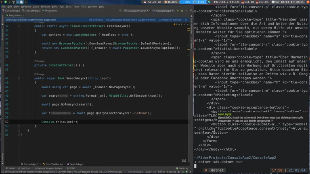Open the File menu
This screenshot has width=310, height=174.
click(x=4, y=6)
